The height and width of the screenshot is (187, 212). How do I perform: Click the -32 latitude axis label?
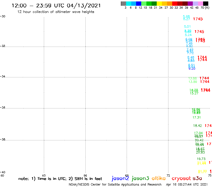3,46
